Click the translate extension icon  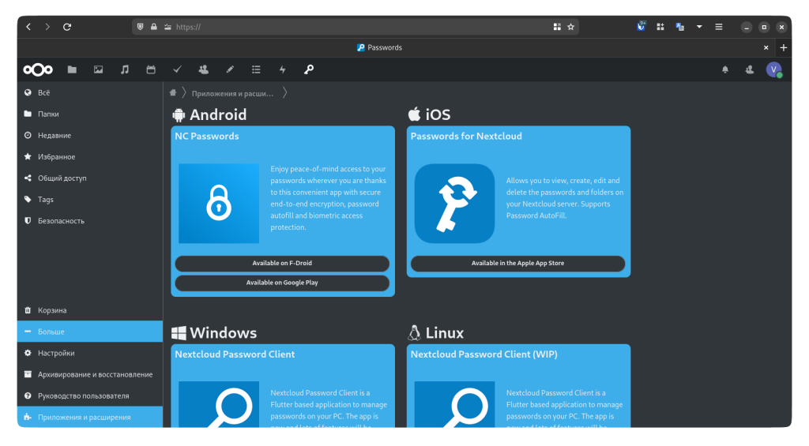pyautogui.click(x=680, y=27)
